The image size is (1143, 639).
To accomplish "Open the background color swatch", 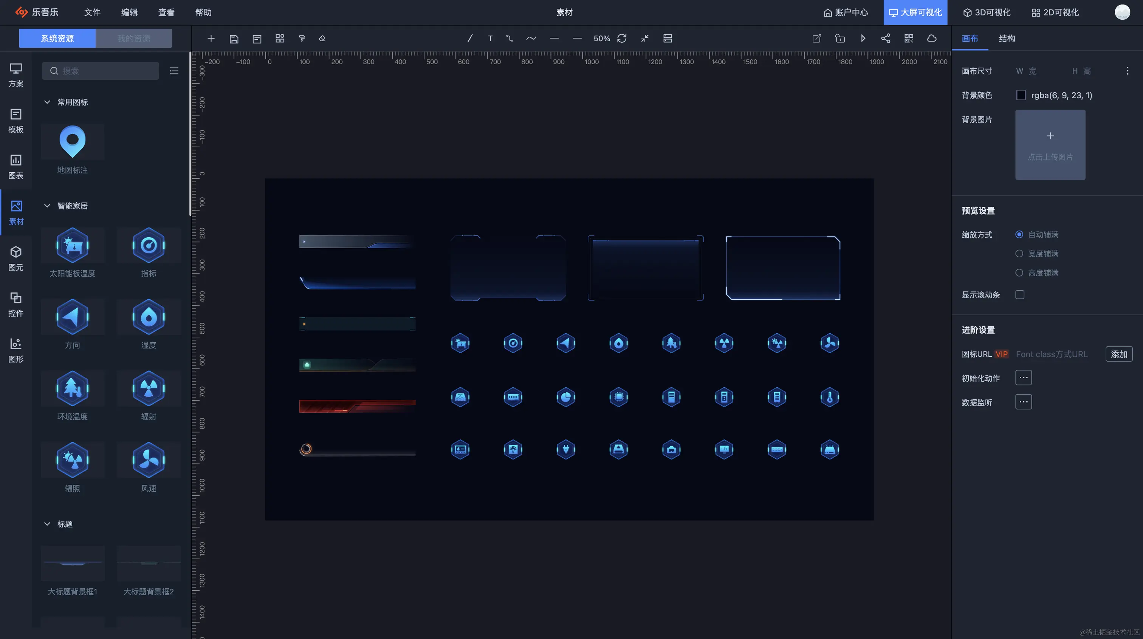I will [x=1021, y=95].
